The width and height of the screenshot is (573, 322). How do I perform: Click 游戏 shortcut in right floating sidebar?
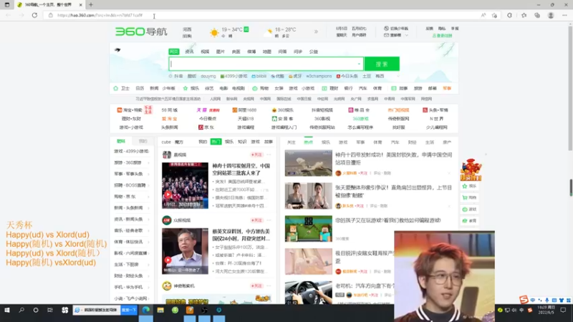[470, 209]
